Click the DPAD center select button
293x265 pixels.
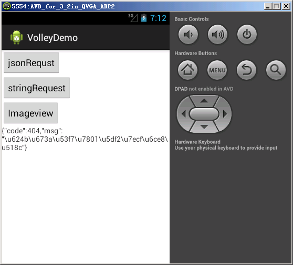point(204,114)
